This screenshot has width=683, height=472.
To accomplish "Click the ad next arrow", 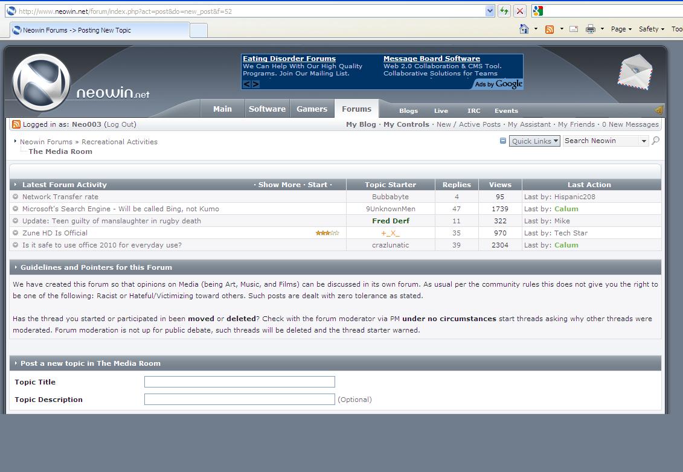I will click(x=255, y=84).
